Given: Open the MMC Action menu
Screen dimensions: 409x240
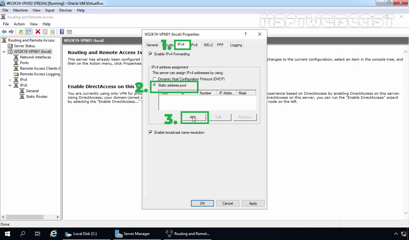Looking at the screenshot, I should pyautogui.click(x=19, y=24).
